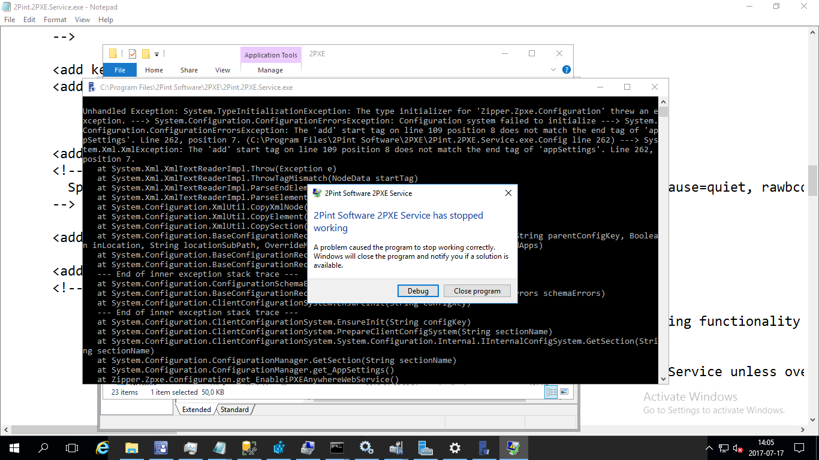Open Notepad's View menu
Viewport: 819px width, 460px height.
pyautogui.click(x=83, y=20)
